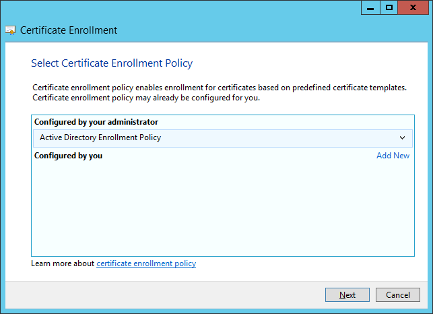The height and width of the screenshot is (314, 433).
Task: Minimize the Certificate Enrollment window
Action: click(370, 7)
